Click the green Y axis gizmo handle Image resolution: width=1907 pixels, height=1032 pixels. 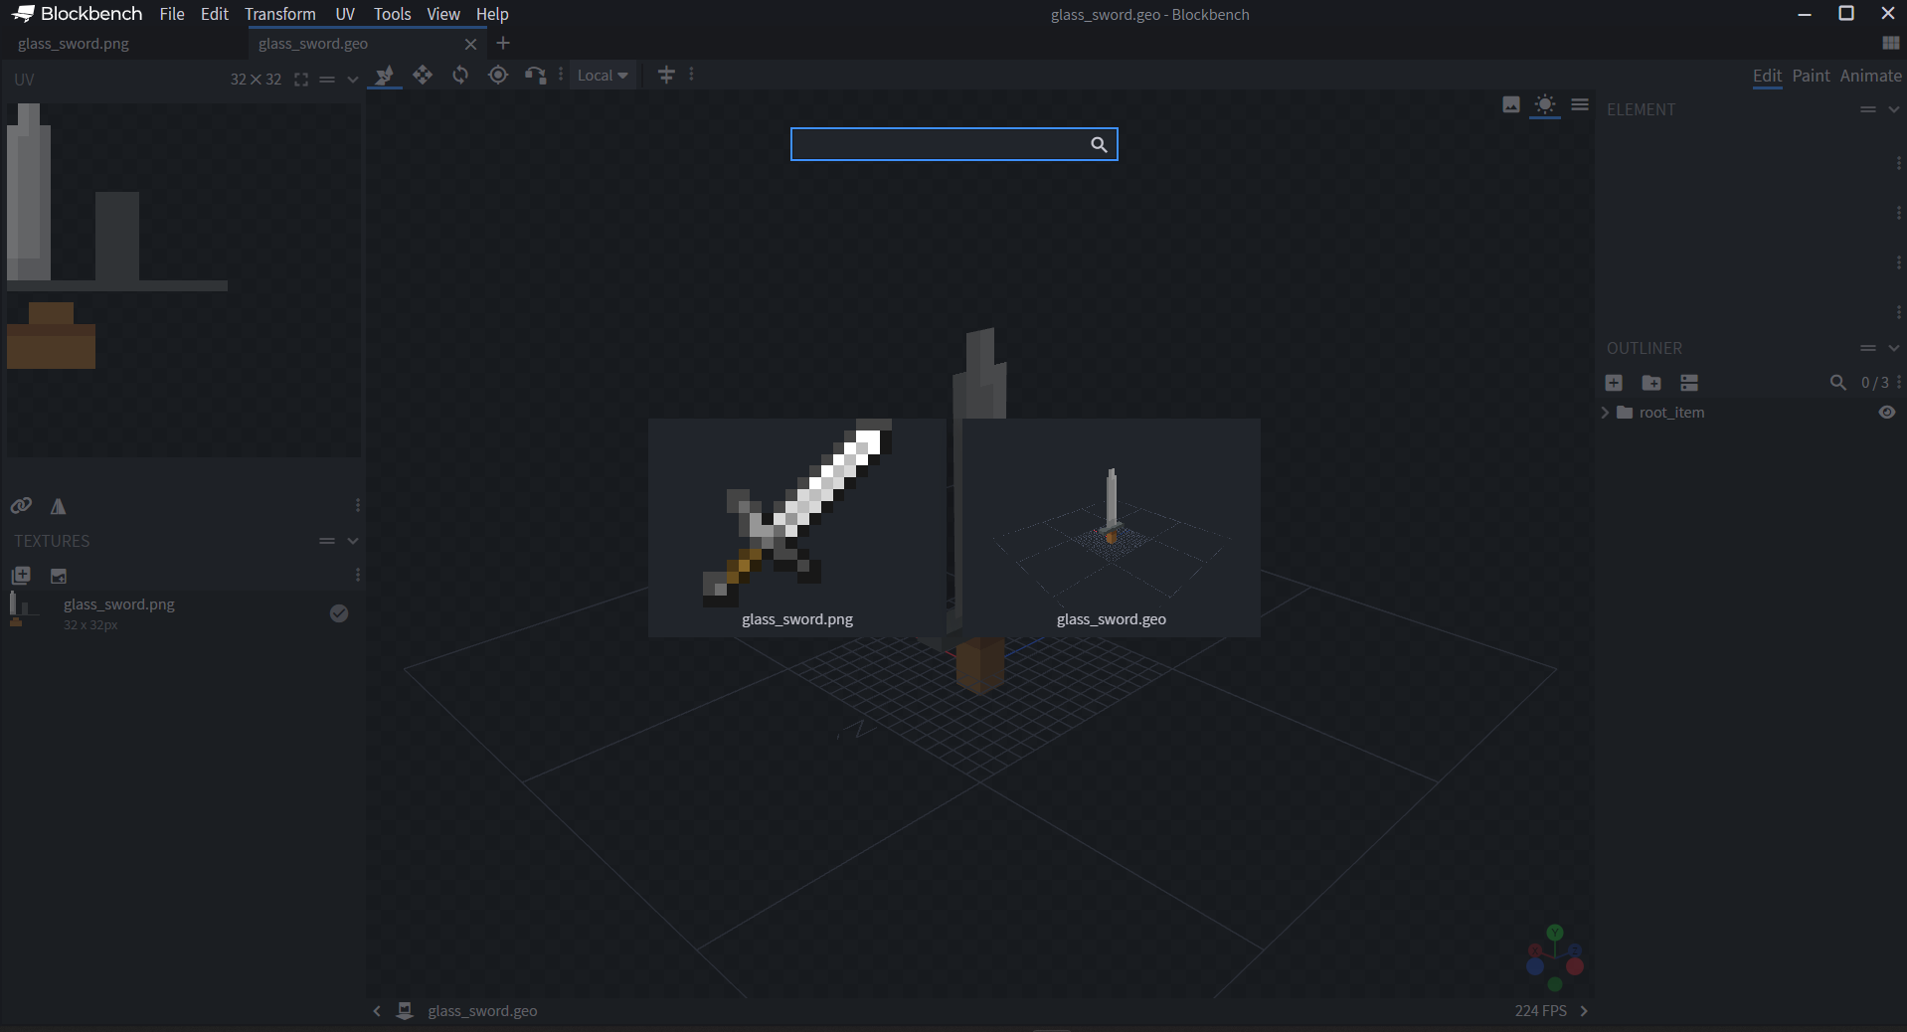(x=1555, y=934)
